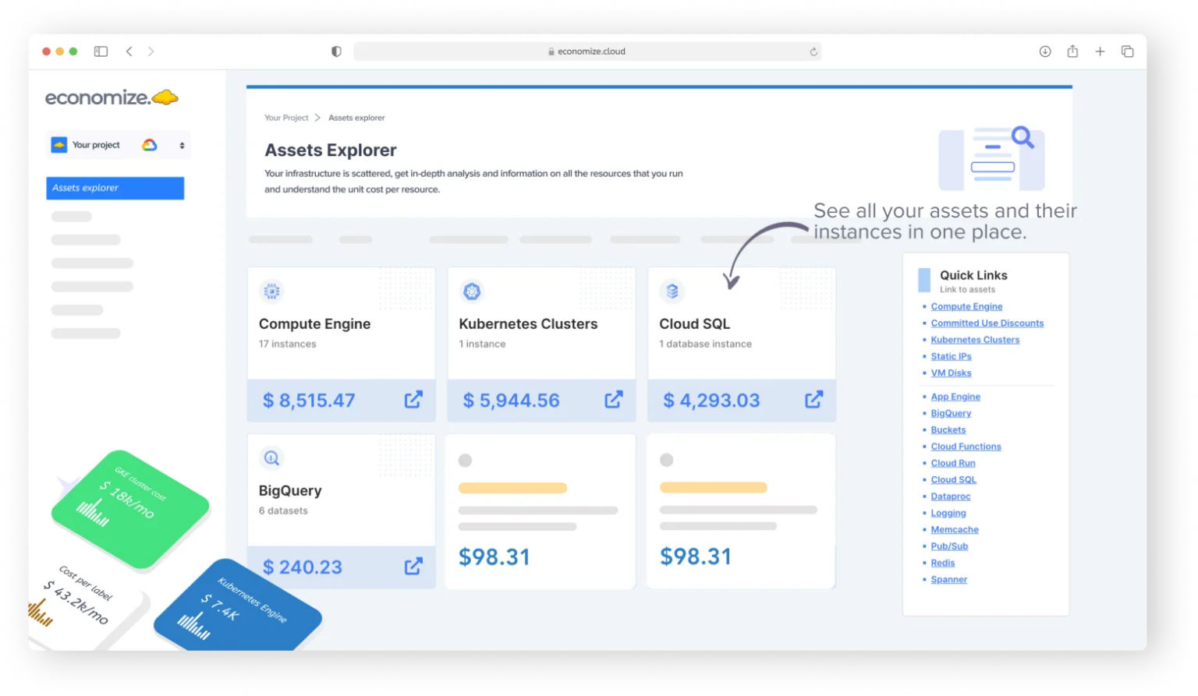Click the BigQuery magnifier icon
Screen dimensions: 1198x696
click(x=271, y=458)
